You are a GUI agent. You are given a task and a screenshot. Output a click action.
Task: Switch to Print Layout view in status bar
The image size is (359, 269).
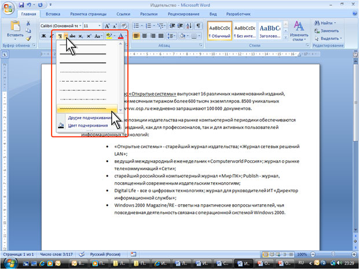point(265,255)
